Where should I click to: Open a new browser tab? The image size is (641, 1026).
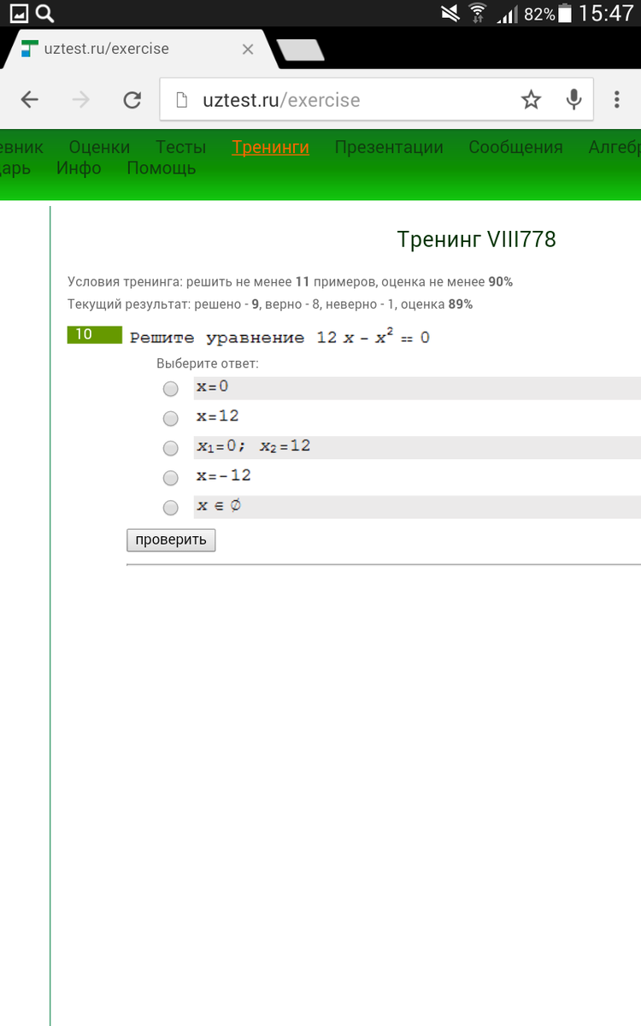(x=300, y=50)
